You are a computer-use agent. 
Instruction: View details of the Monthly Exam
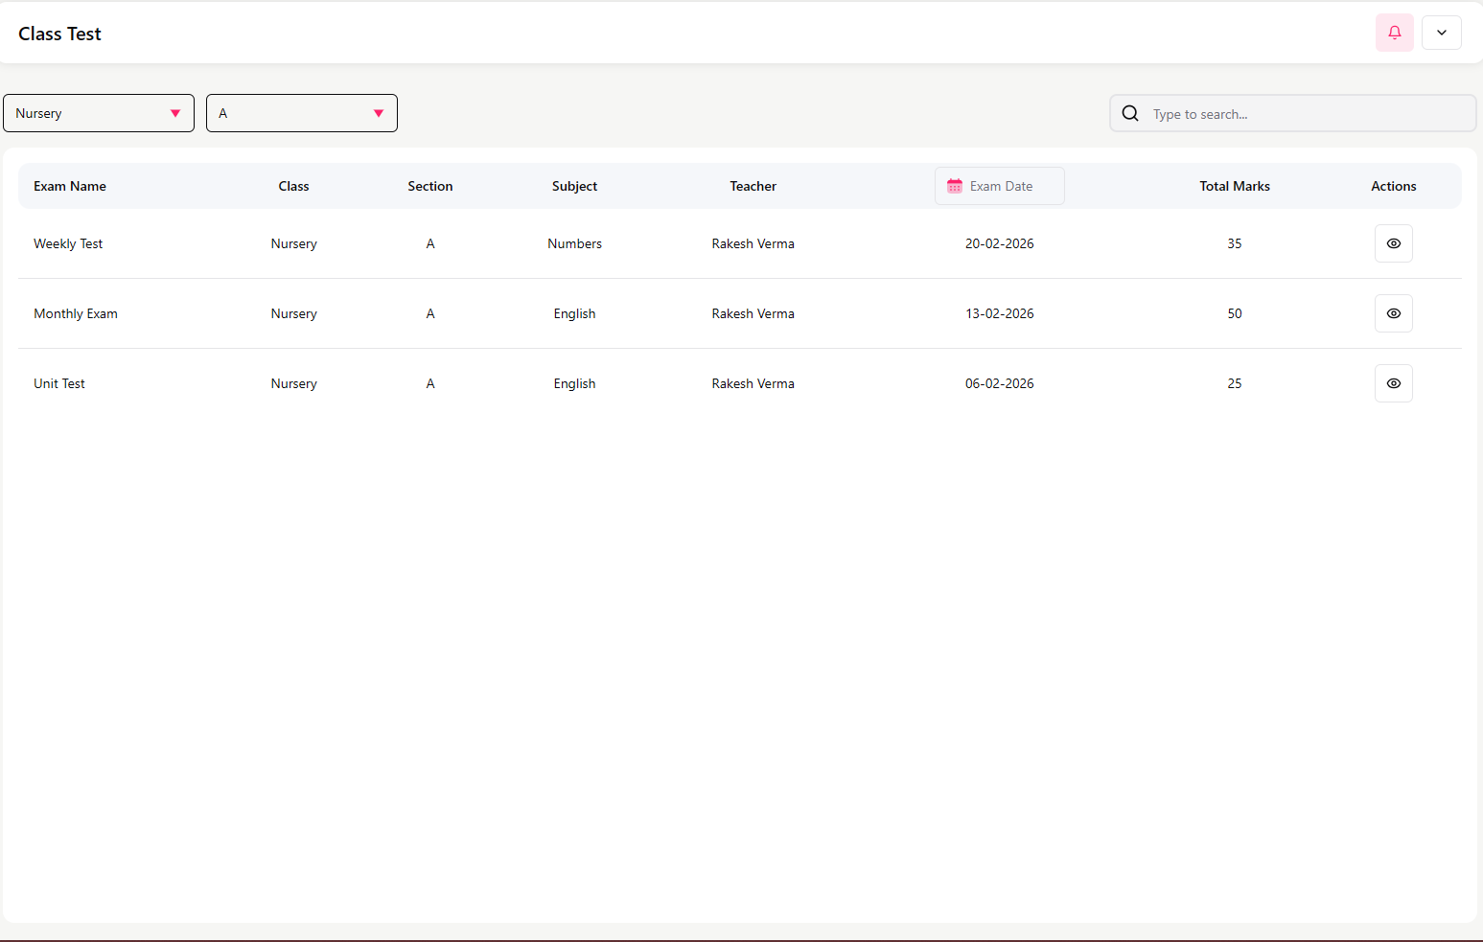(1393, 313)
